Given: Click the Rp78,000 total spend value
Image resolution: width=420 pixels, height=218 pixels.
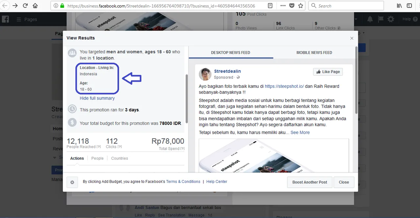Looking at the screenshot, I should 168,141.
